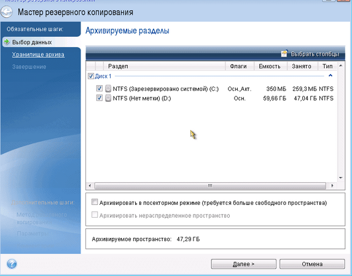Click the Choose columns (Выбрать столбцы) icon

click(x=284, y=53)
